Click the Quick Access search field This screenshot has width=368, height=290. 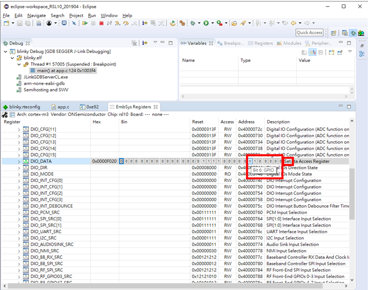[x=309, y=33]
